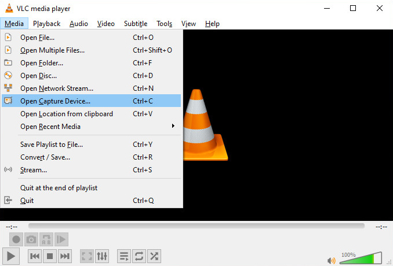Click the Stream broadcast icon
Viewport: 393px width, 266px height.
coord(8,169)
